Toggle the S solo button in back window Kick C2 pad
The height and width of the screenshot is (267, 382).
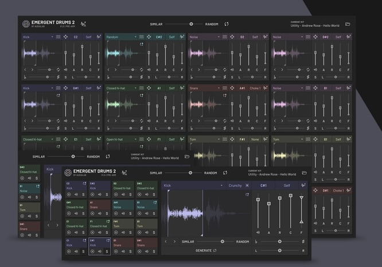(x=65, y=77)
